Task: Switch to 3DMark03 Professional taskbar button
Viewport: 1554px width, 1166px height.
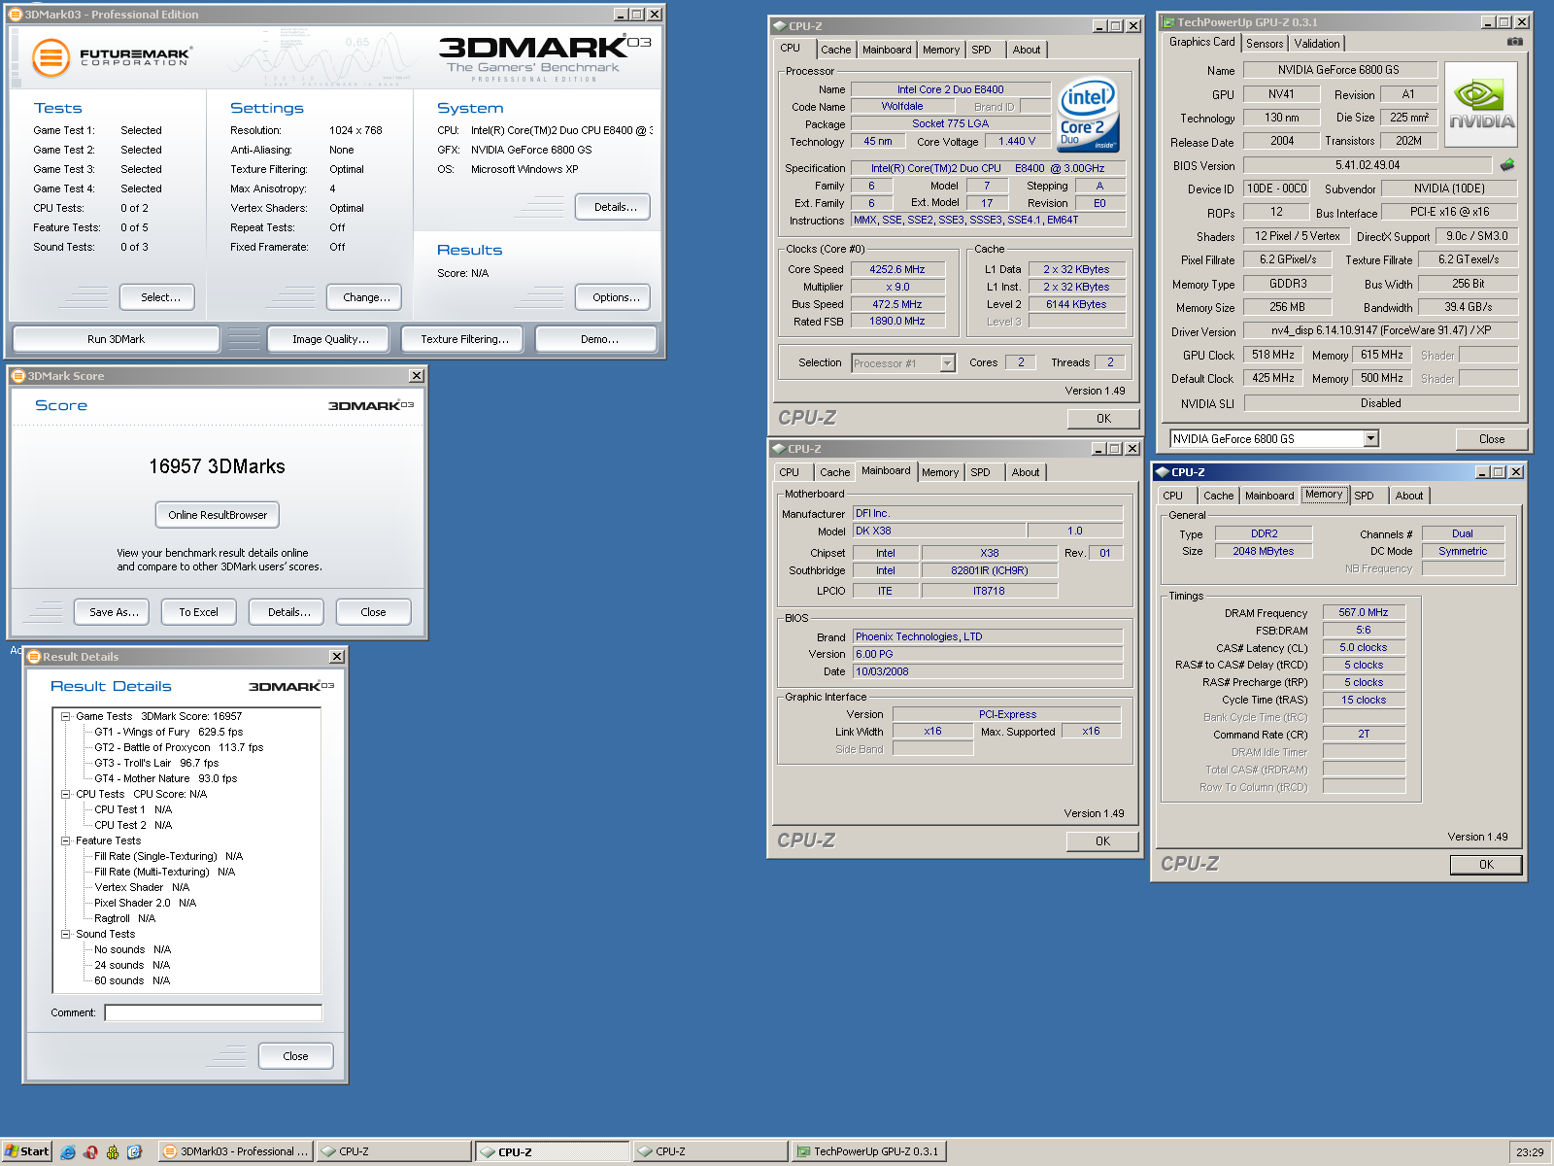Action: (236, 1151)
